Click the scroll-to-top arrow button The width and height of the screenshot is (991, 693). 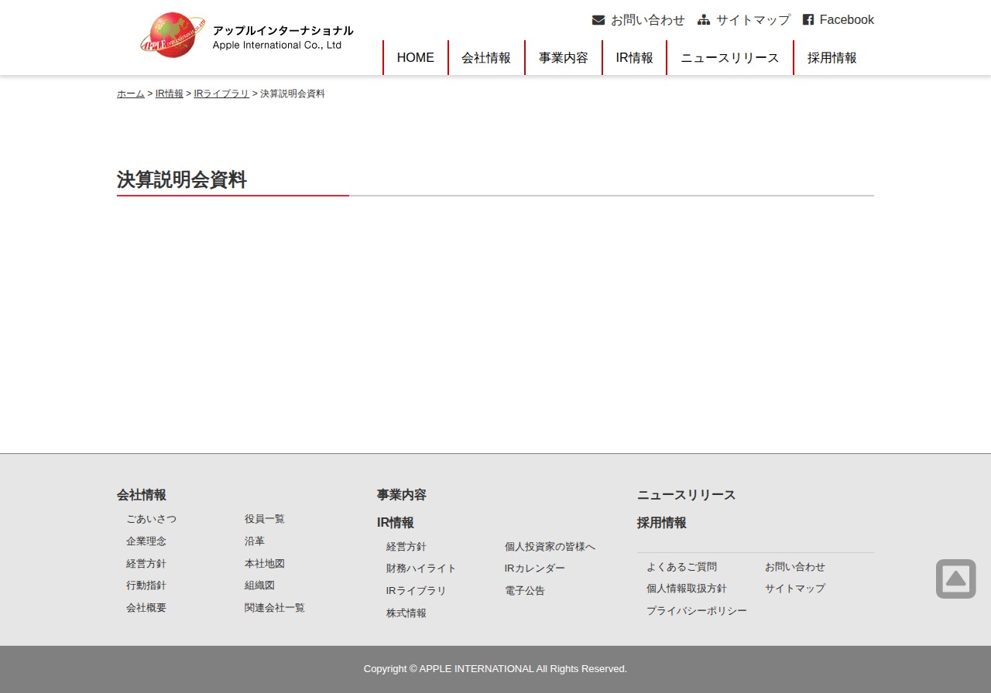(955, 579)
